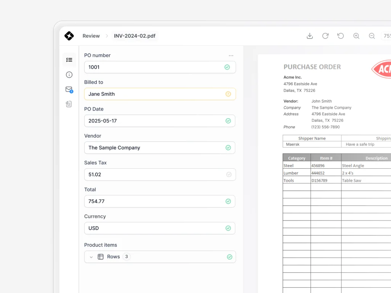Download the document
The image size is (391, 293).
(x=310, y=36)
